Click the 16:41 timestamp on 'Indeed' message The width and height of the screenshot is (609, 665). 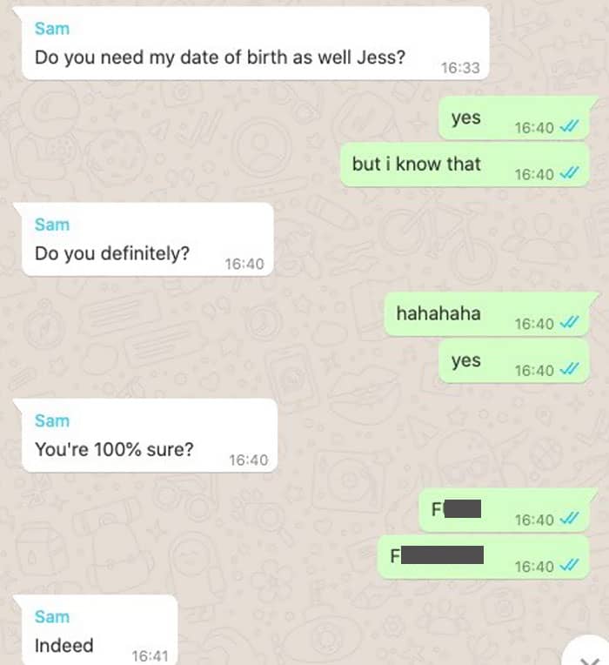click(150, 656)
